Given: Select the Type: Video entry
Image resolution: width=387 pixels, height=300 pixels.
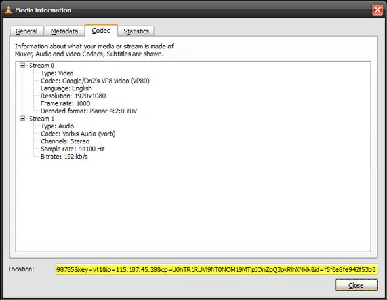Looking at the screenshot, I should pos(57,73).
